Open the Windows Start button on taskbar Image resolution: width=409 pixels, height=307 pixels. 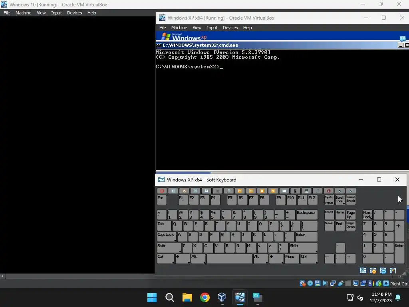(152, 297)
